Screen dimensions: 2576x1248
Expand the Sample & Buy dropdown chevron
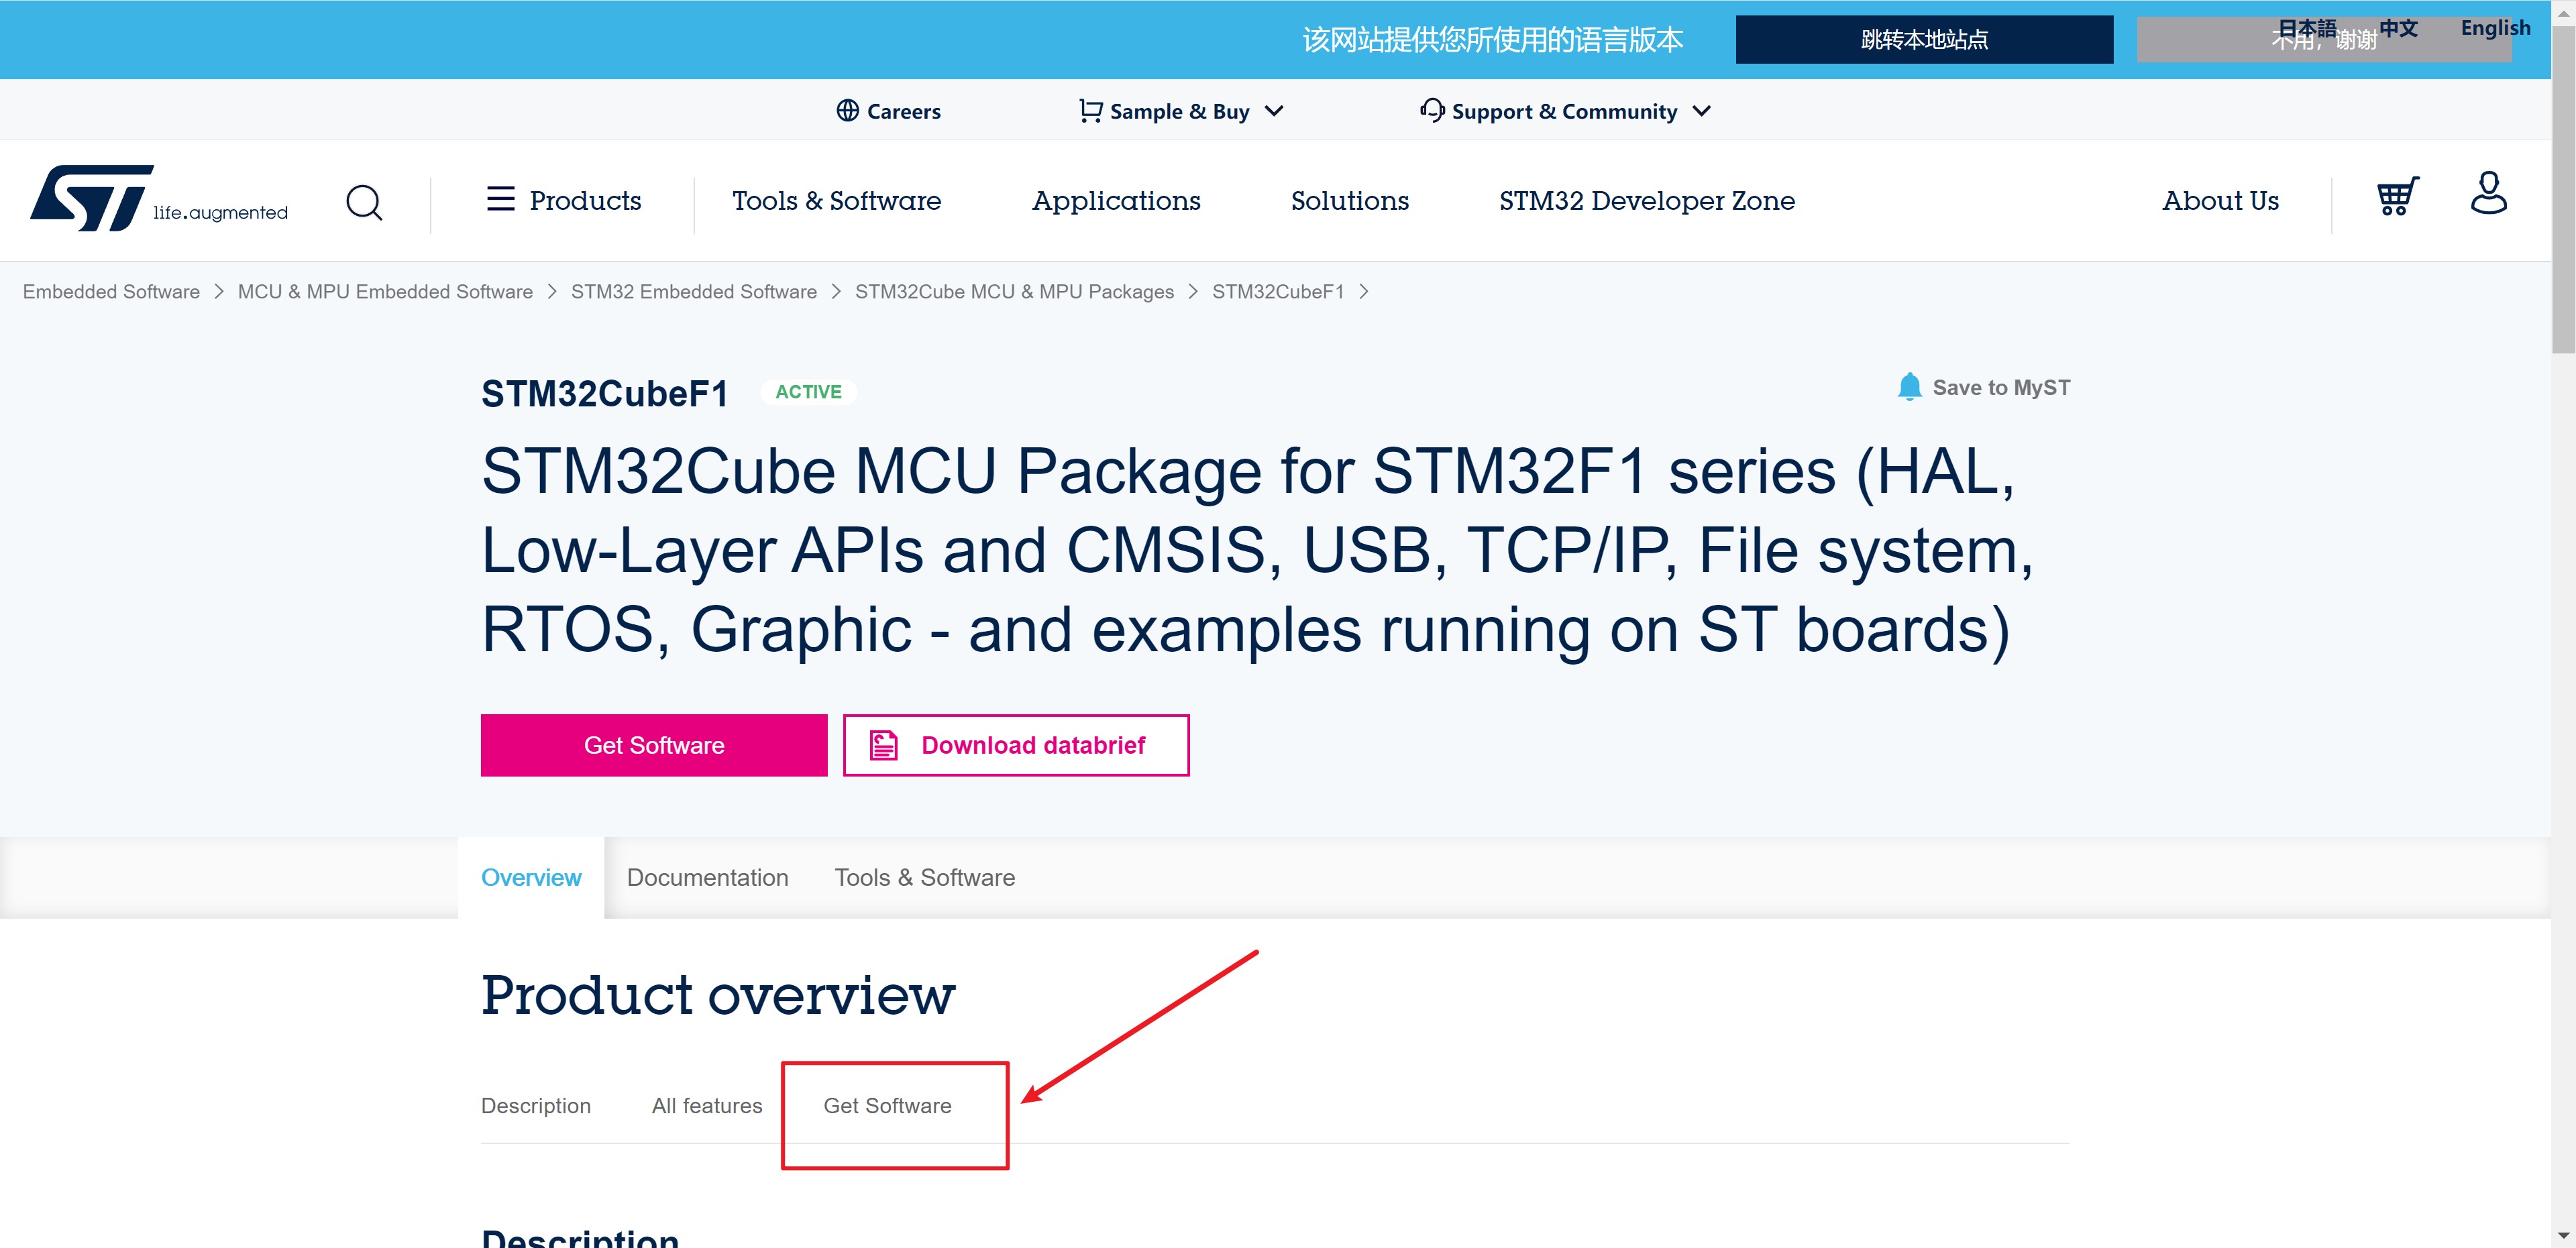click(1274, 111)
